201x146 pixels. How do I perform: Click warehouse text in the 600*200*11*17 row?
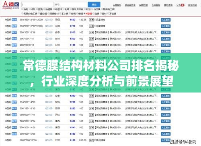108,115
